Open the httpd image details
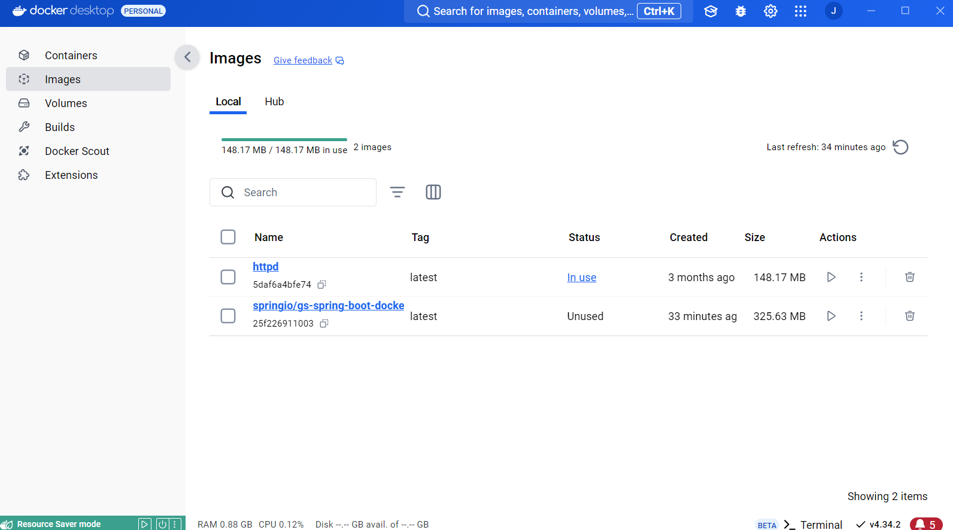 265,267
